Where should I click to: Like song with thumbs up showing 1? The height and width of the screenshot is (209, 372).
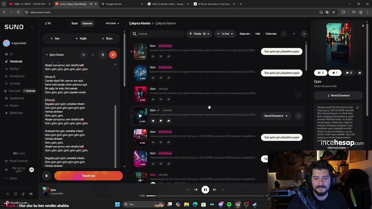(335, 73)
